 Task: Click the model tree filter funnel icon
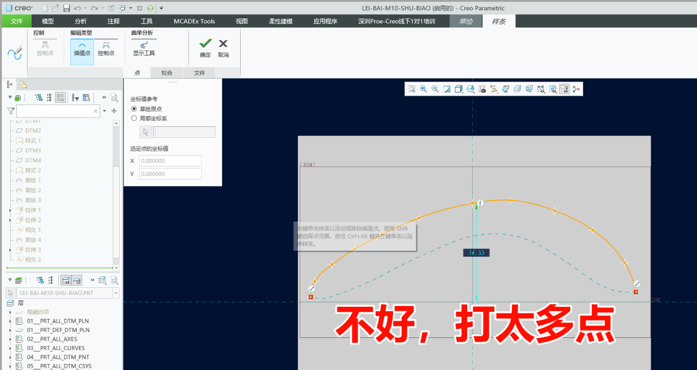(11, 111)
